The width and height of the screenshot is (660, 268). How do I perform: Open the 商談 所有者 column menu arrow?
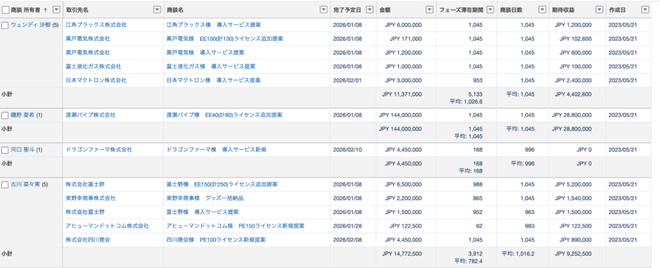[56, 10]
